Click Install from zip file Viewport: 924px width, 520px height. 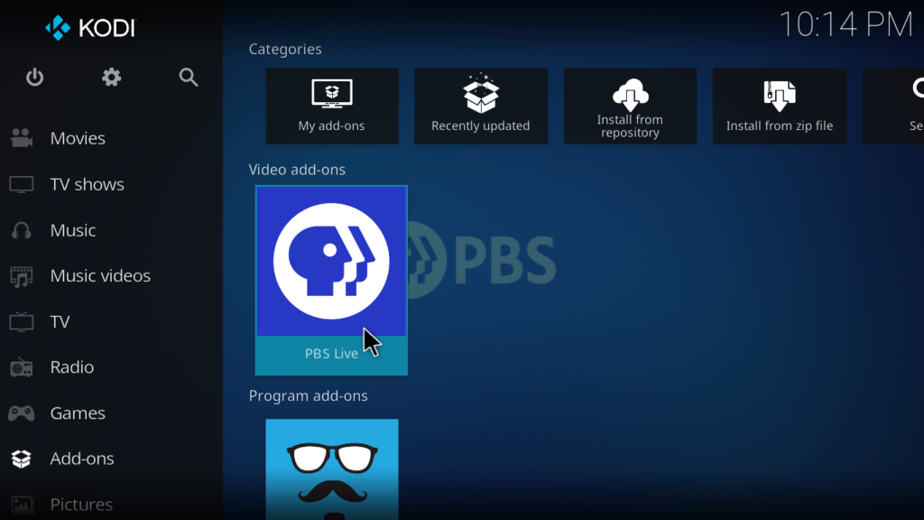pos(779,106)
